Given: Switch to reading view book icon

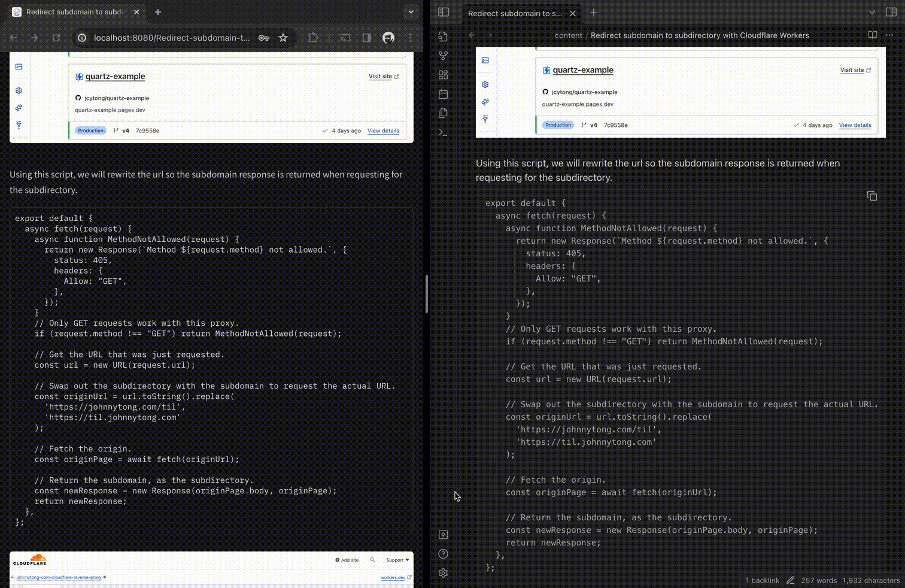Looking at the screenshot, I should (x=873, y=35).
